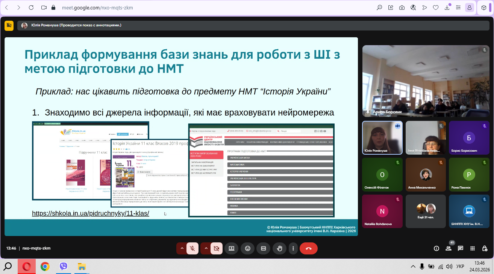Open more options three-dot menu

293,248
